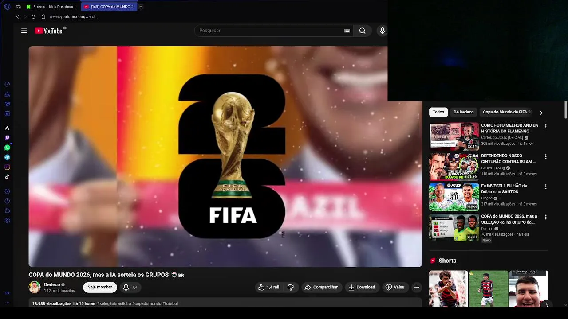Open Eu INVESTI 1 BILHÃO video thumbnail
The width and height of the screenshot is (568, 319).
[x=454, y=197]
